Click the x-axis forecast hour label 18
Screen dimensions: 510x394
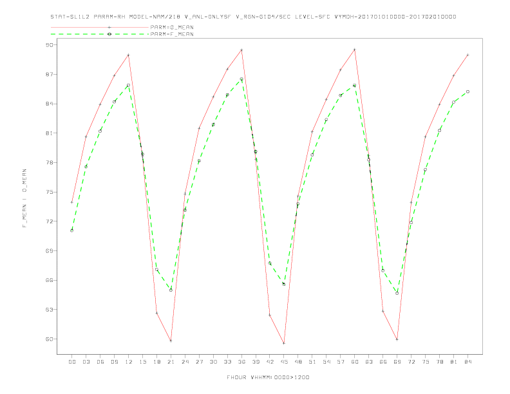point(156,362)
